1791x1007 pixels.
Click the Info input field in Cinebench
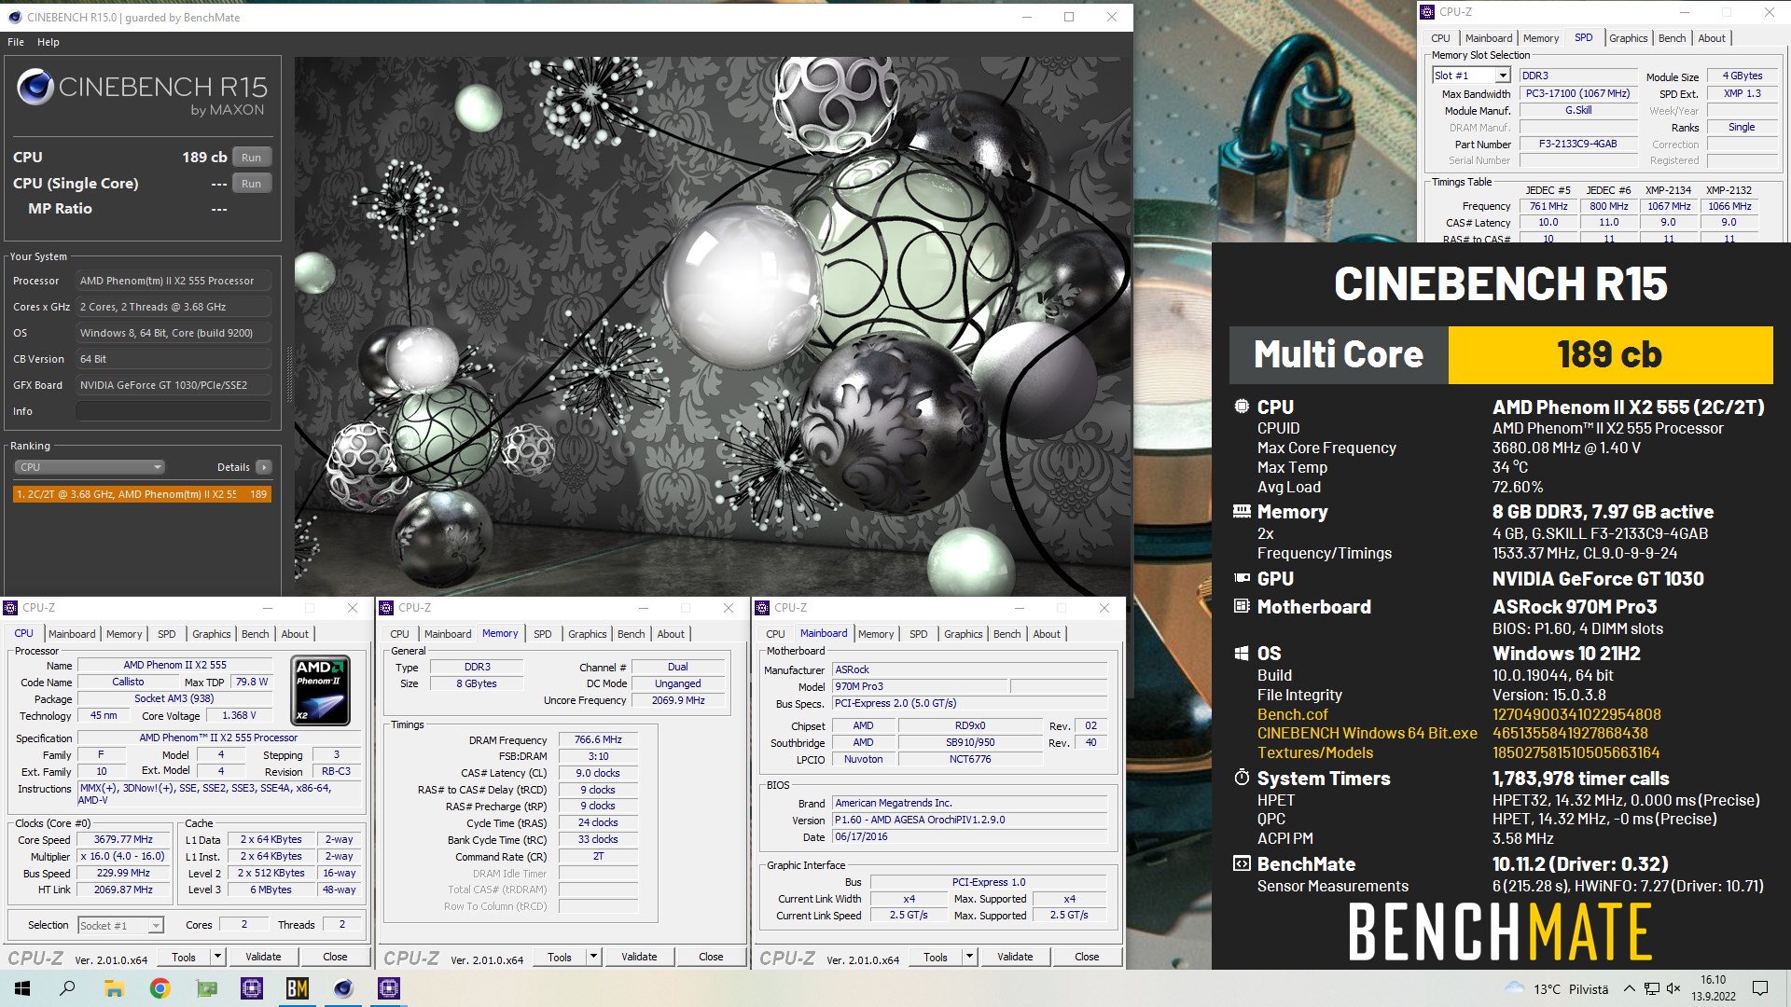[x=174, y=411]
